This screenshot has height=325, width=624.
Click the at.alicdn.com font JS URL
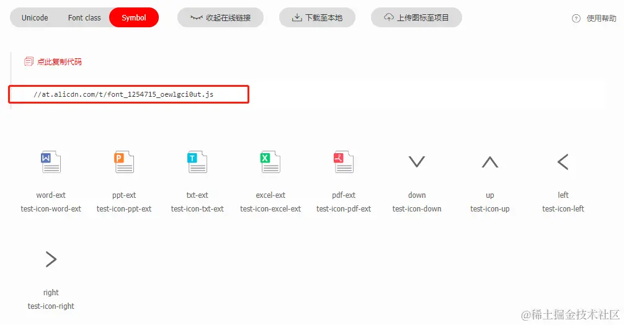123,94
